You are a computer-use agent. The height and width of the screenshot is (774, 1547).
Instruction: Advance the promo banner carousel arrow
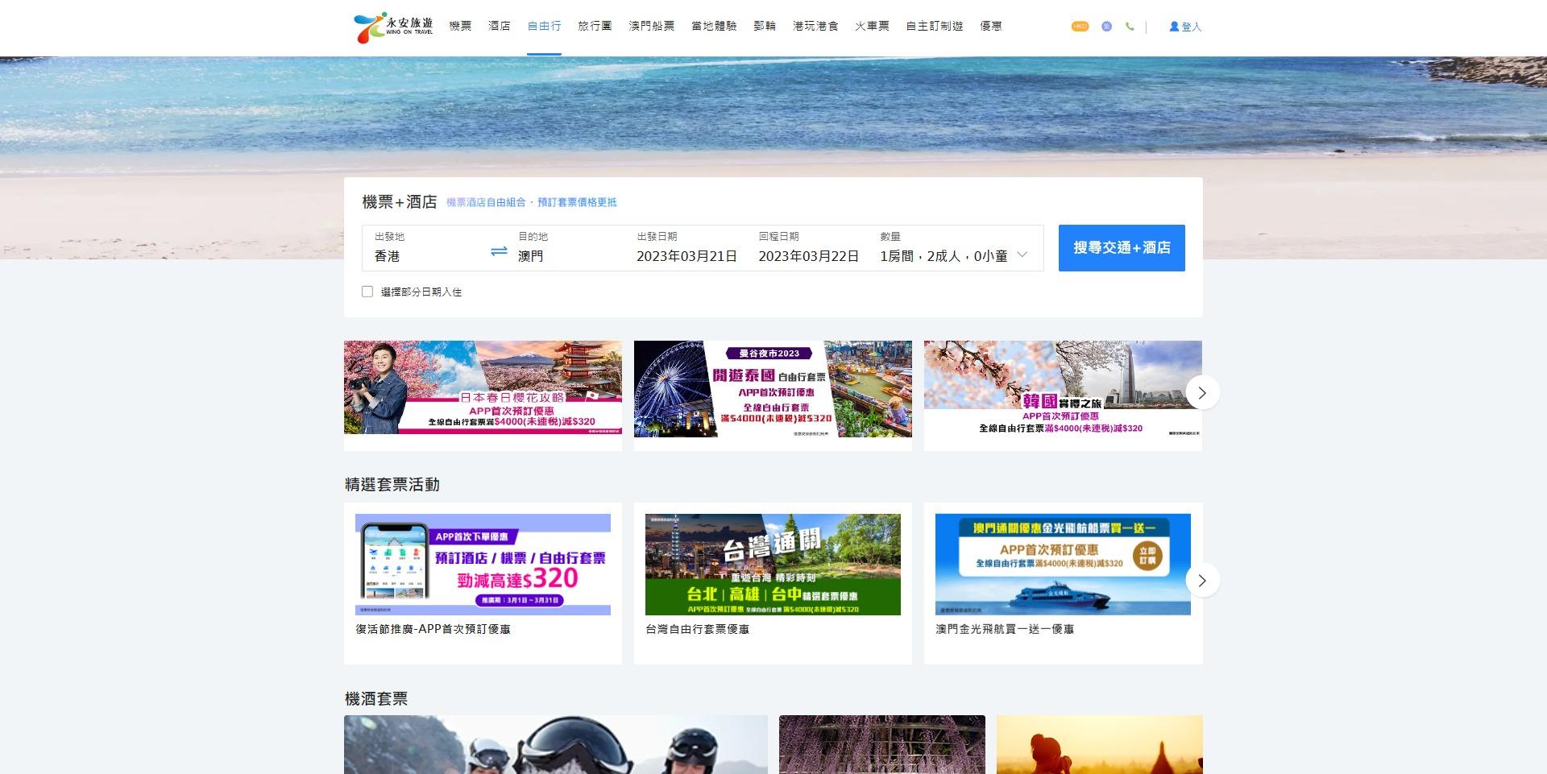click(x=1201, y=393)
